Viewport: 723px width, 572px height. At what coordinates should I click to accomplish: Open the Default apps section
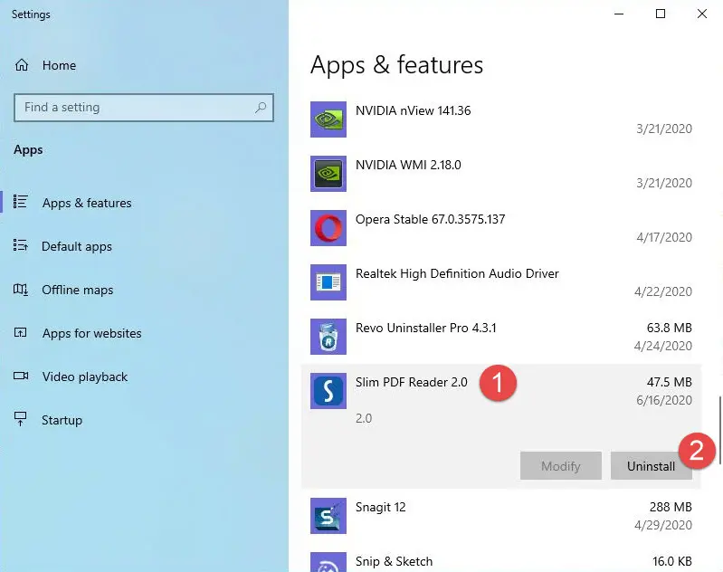[77, 246]
